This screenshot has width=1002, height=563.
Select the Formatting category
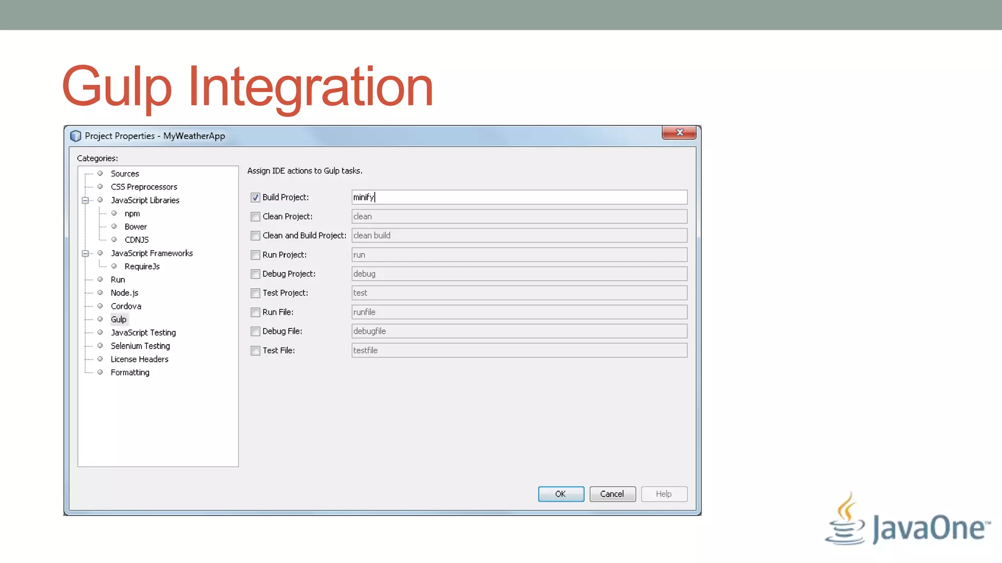[x=130, y=372]
